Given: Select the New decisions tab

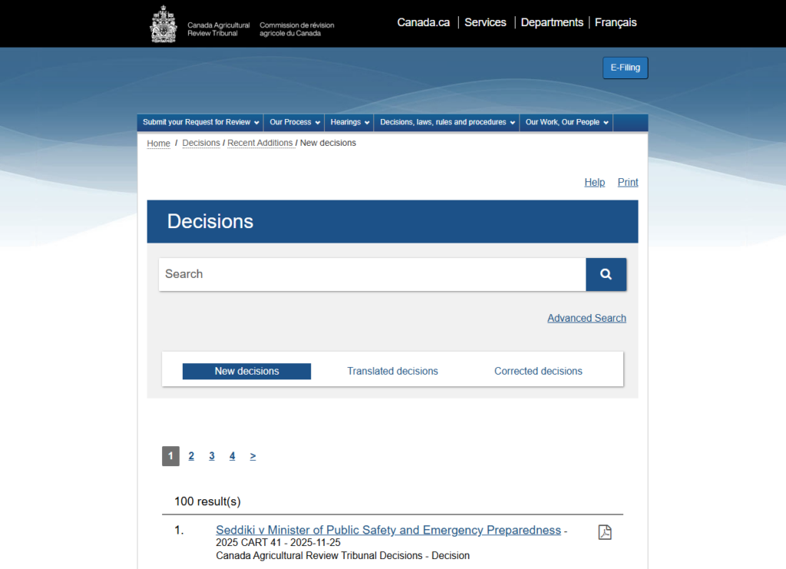Looking at the screenshot, I should [x=246, y=371].
